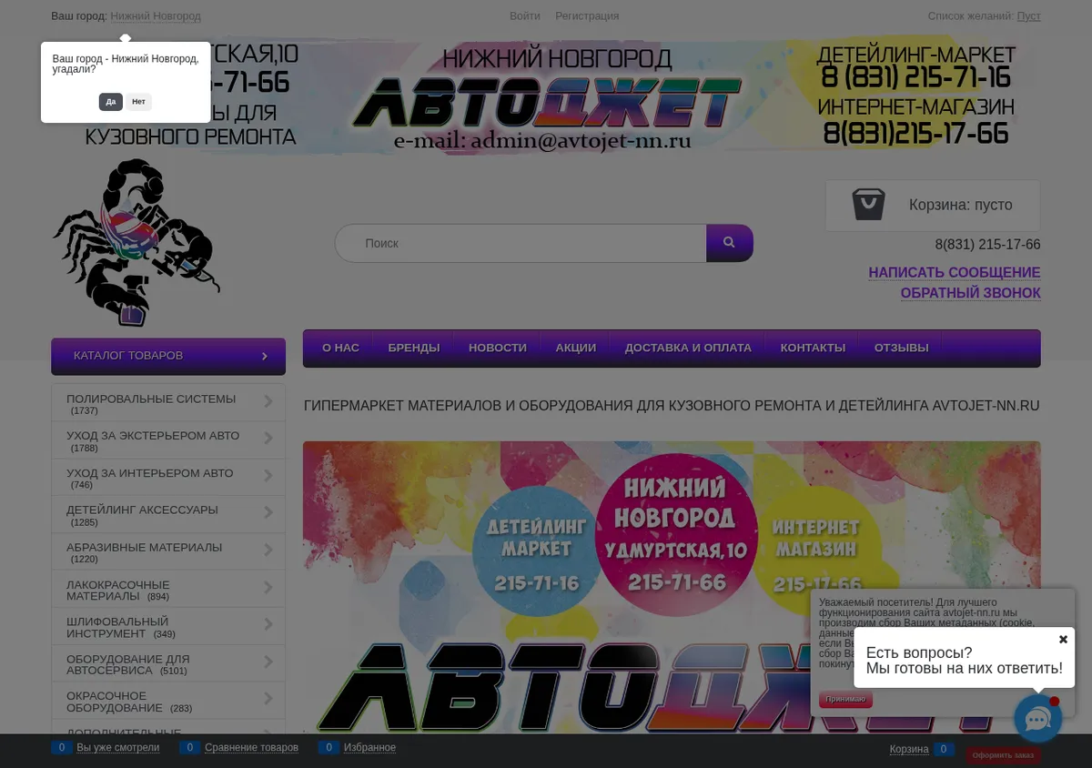Click the 'Обратный звонок' link
Image resolution: width=1092 pixels, height=768 pixels.
[x=970, y=293]
